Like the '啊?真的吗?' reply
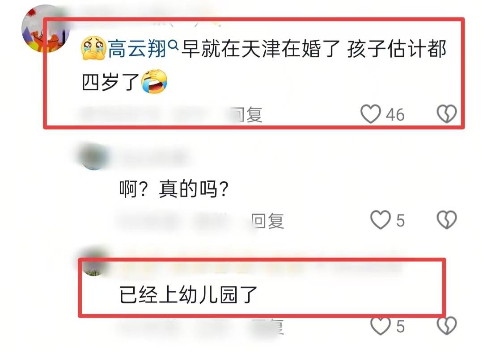 [x=381, y=220]
